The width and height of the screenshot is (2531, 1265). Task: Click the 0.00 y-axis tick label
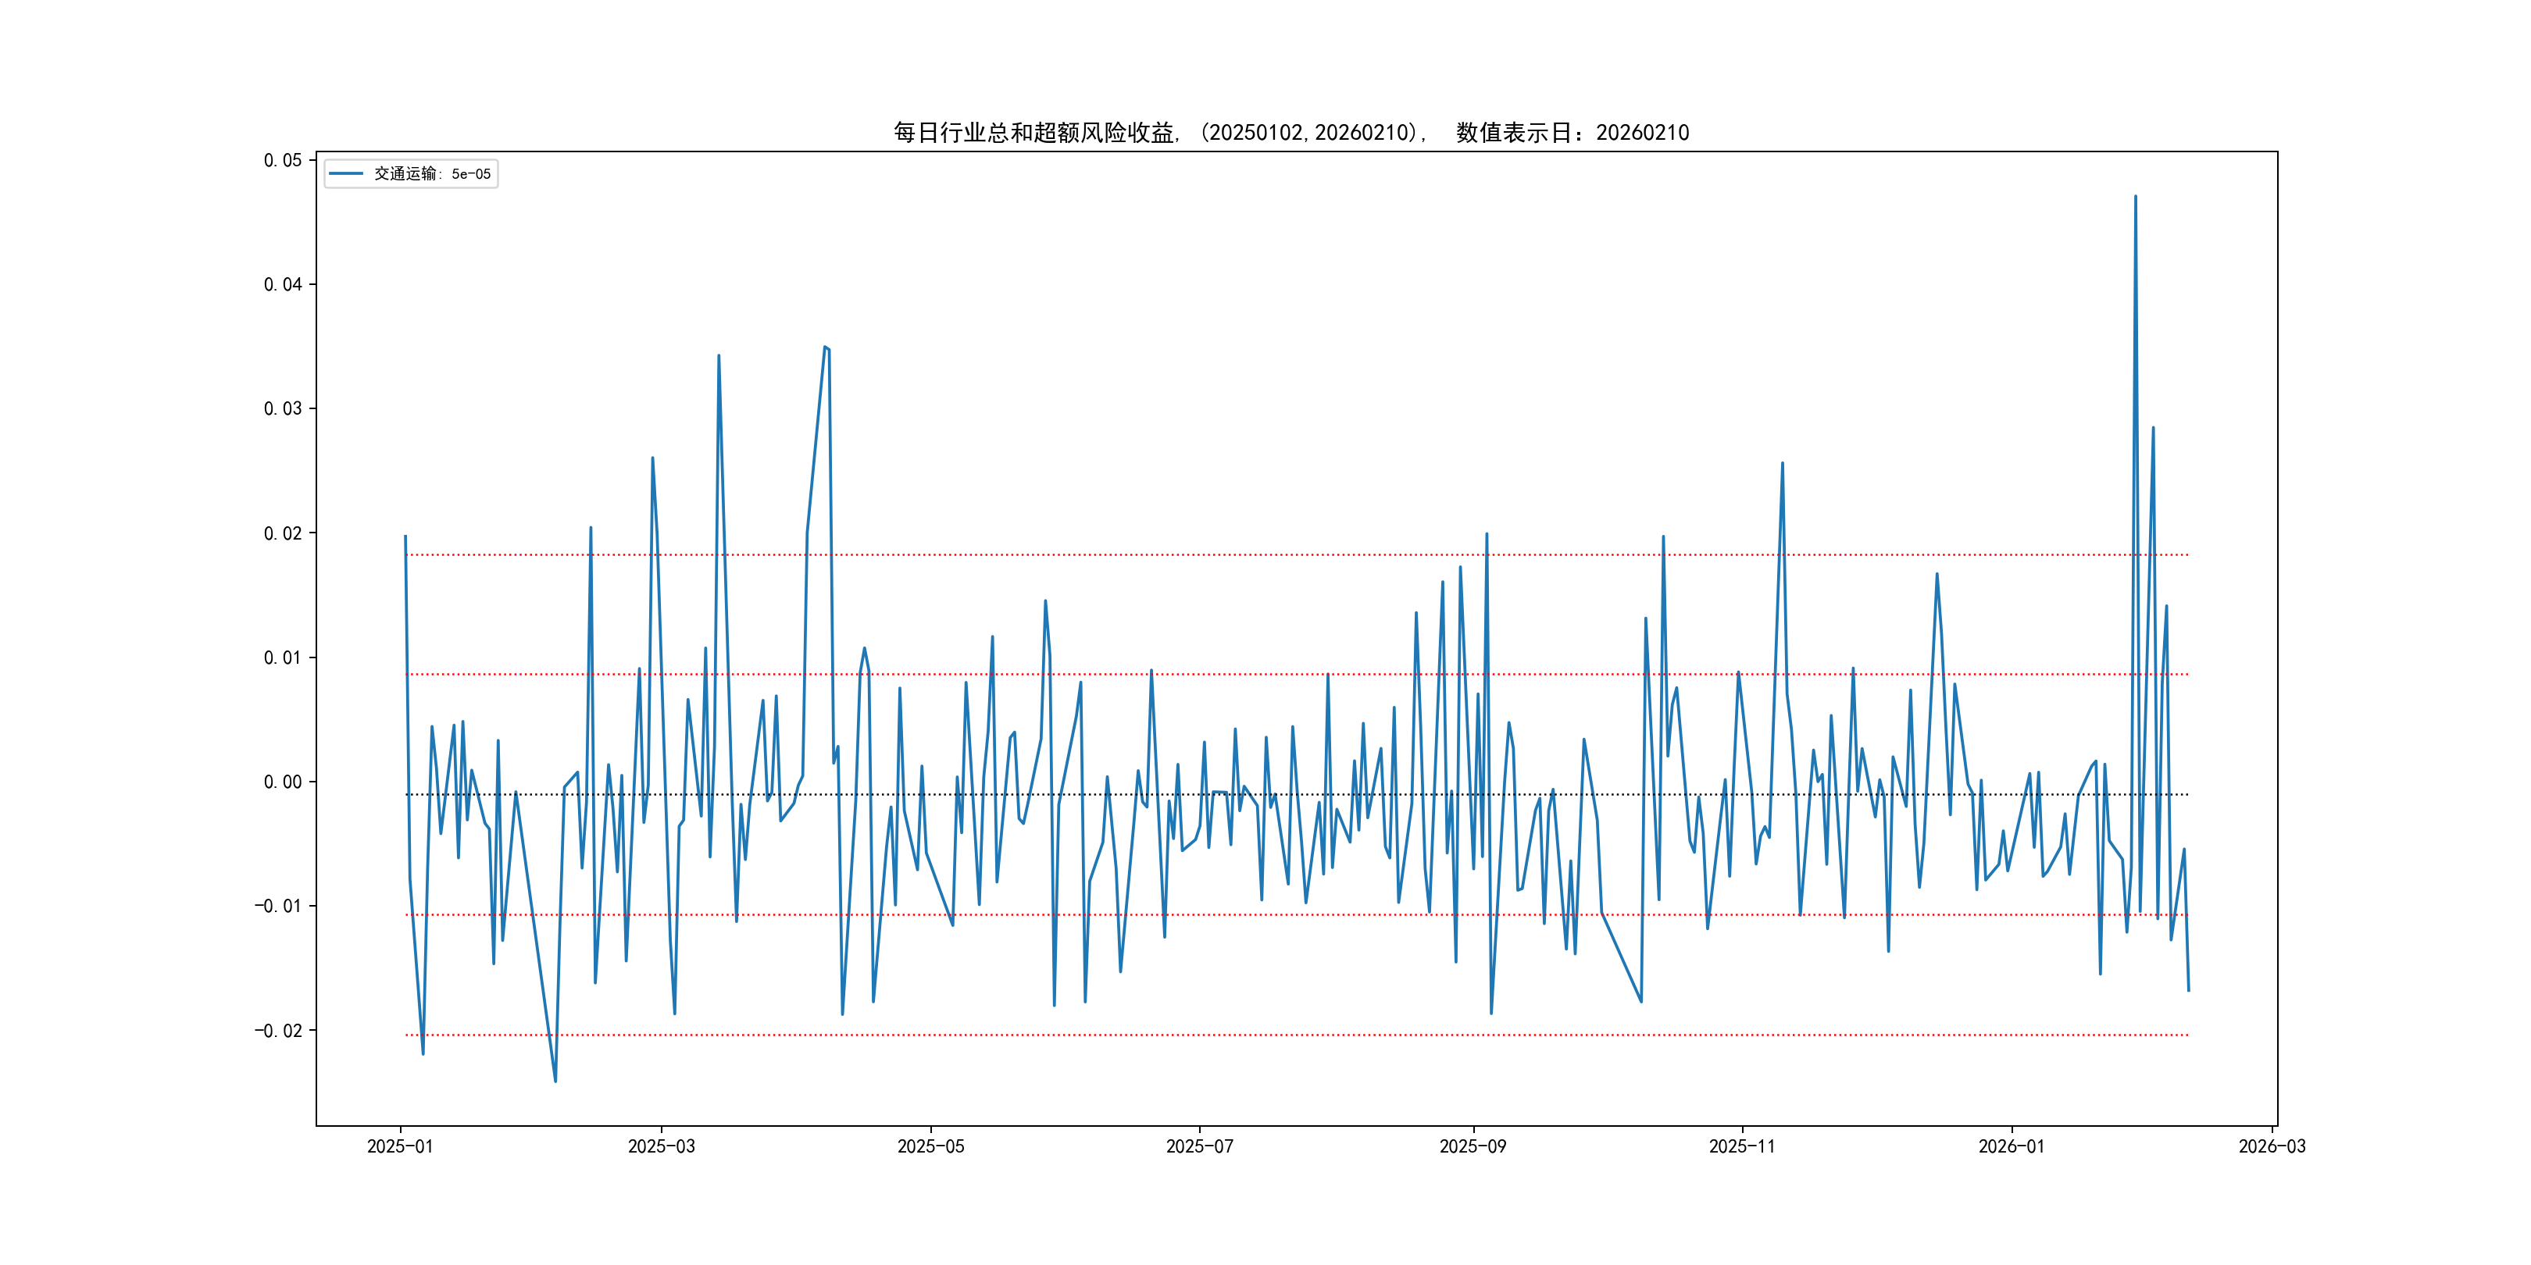pos(282,782)
